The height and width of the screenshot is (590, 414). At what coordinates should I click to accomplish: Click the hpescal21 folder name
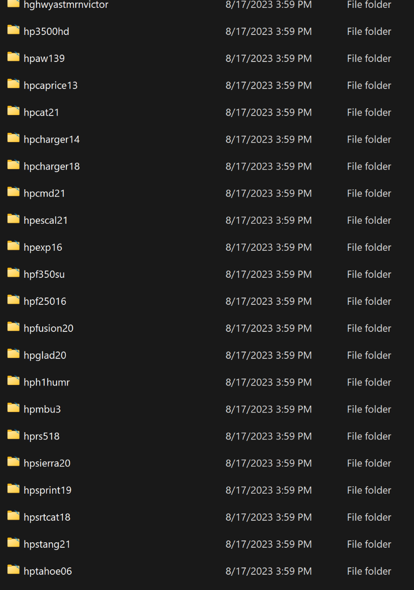pyautogui.click(x=46, y=220)
